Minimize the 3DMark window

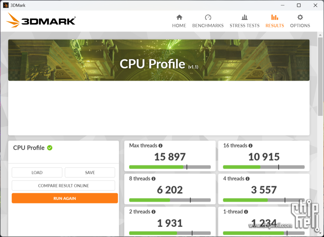(283, 5)
